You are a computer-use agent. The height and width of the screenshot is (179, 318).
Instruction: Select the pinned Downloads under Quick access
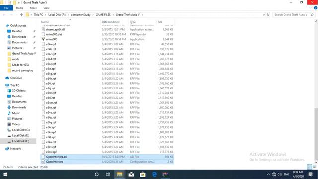point(19,37)
